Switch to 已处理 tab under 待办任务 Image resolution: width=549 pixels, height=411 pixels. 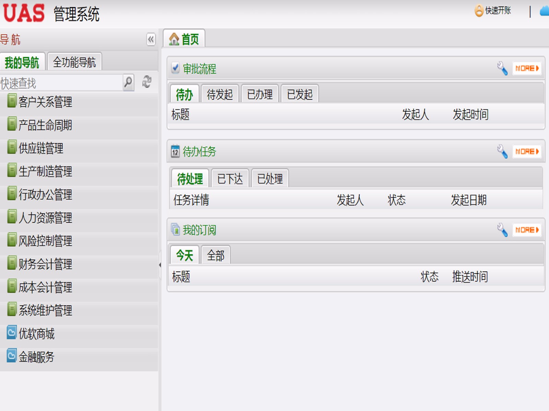(x=270, y=178)
